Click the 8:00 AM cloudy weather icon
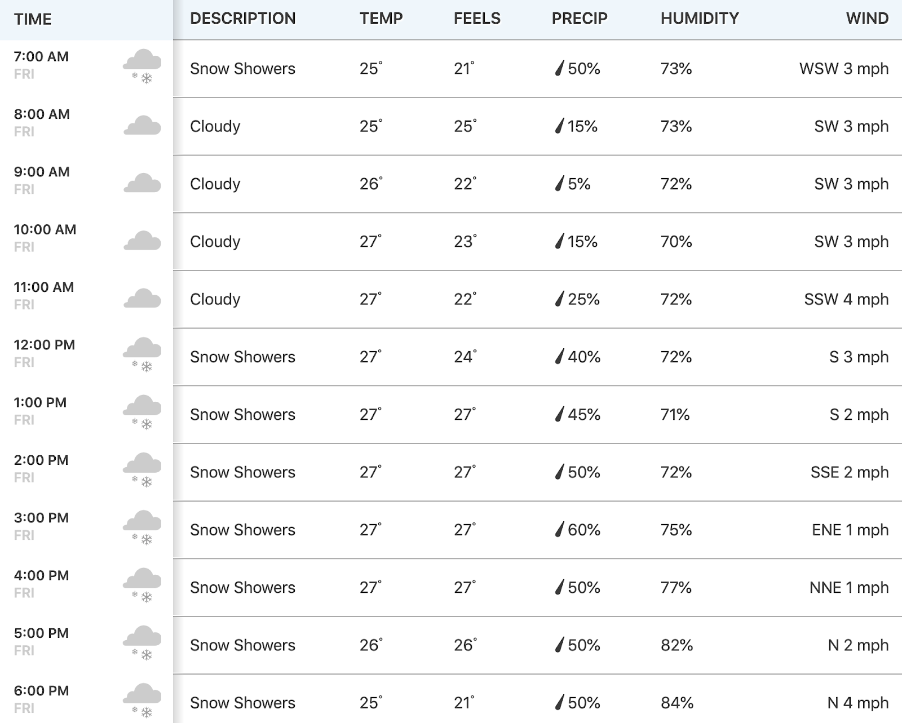 pyautogui.click(x=142, y=126)
